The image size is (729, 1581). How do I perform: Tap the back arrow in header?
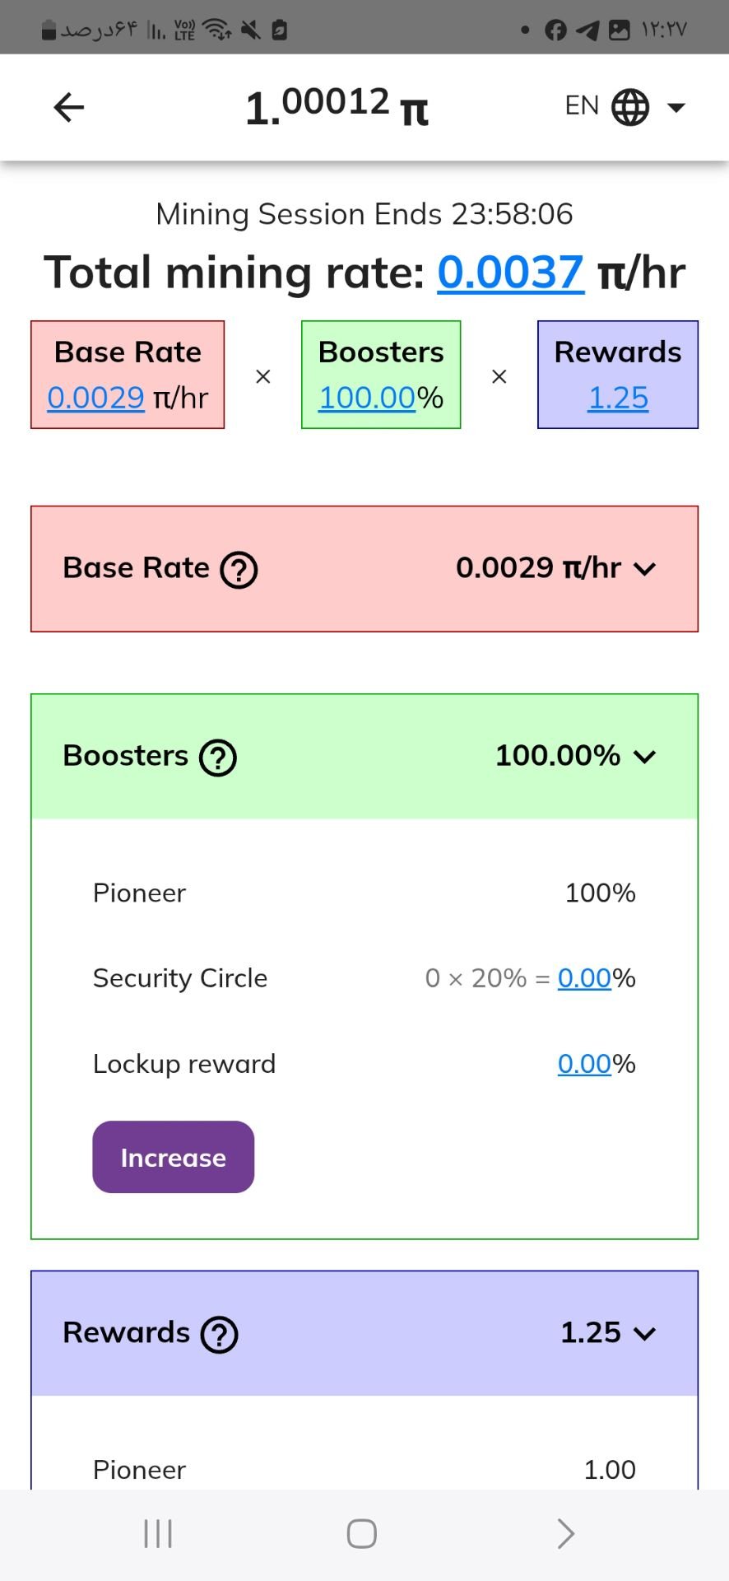(69, 107)
